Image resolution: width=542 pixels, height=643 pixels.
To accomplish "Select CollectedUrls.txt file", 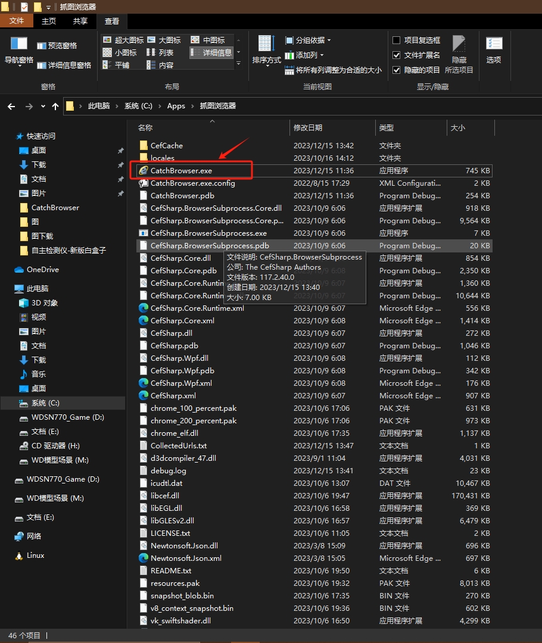I will click(x=314, y=445).
